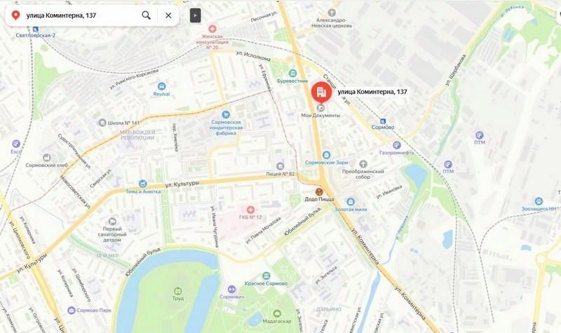561x333 pixels.
Task: Click the Сормовская кондитерская фабрика shop icon
Action: (x=225, y=114)
